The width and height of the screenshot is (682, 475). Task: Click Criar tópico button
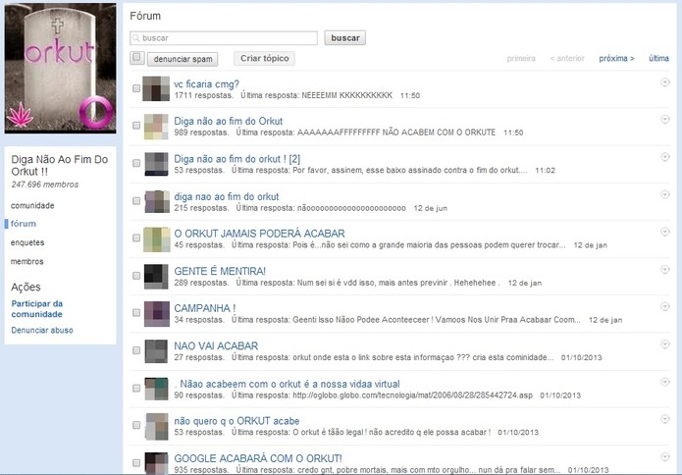coord(264,58)
